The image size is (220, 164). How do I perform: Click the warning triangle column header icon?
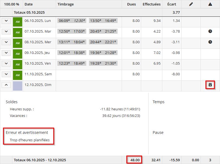210,4
